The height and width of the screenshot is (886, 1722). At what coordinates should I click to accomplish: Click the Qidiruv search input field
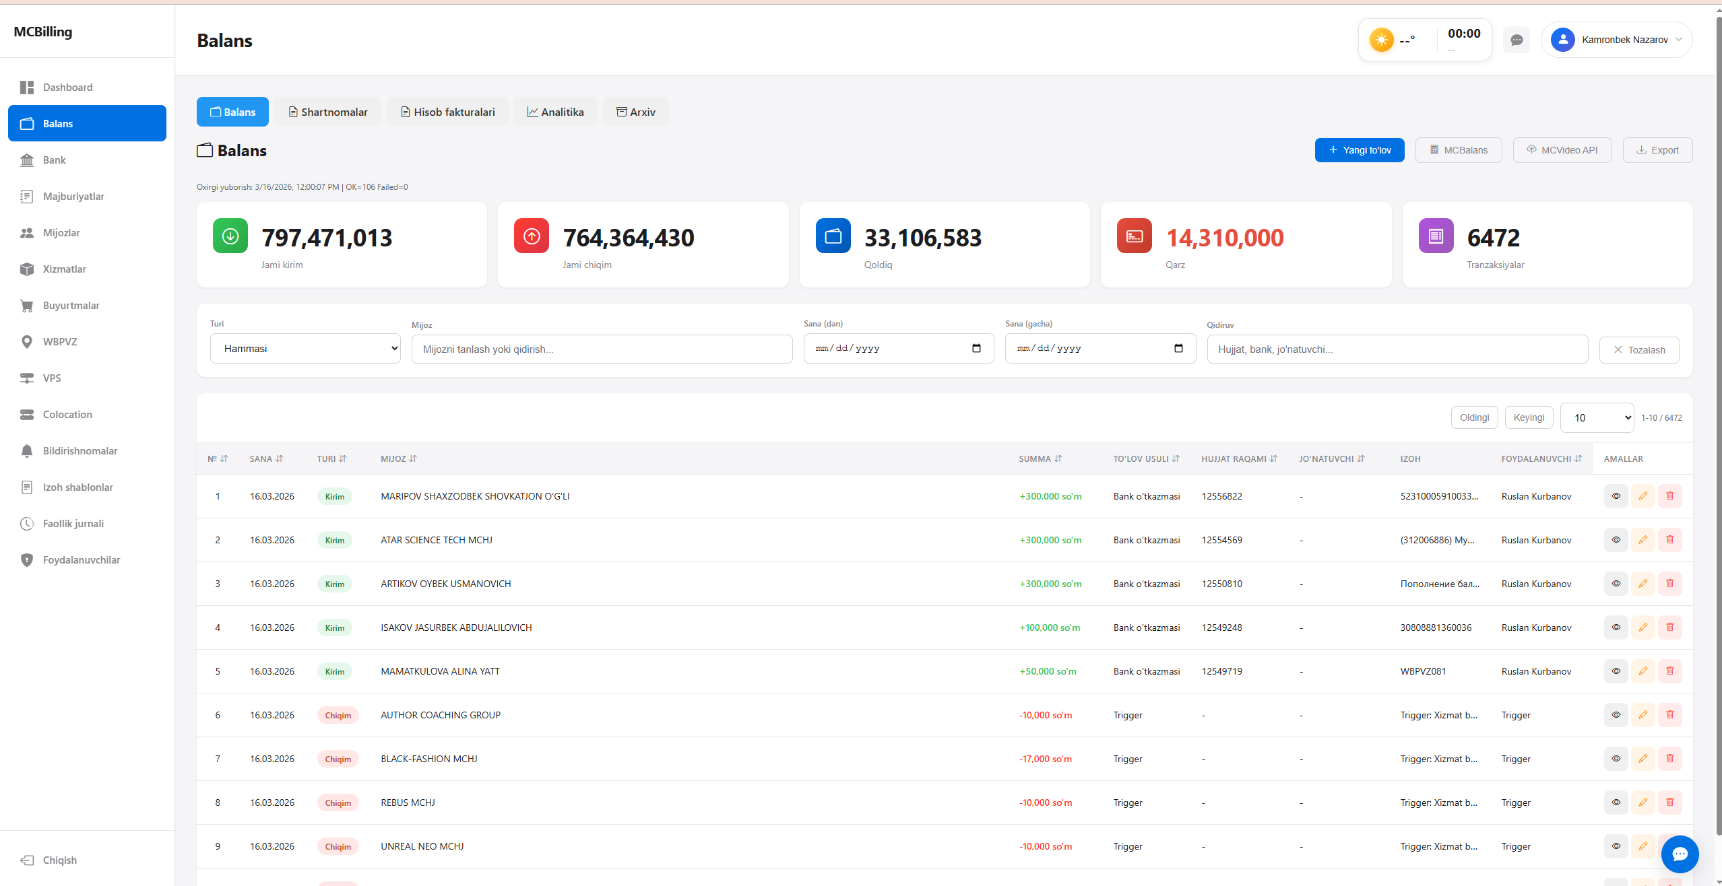click(1397, 349)
